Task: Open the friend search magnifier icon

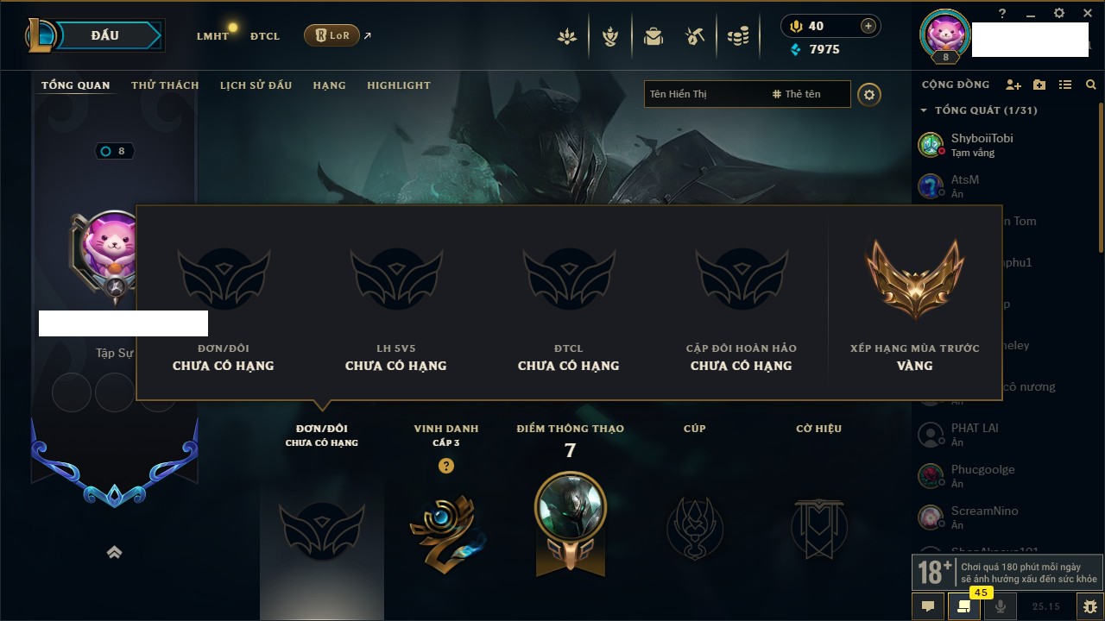Action: [1091, 85]
